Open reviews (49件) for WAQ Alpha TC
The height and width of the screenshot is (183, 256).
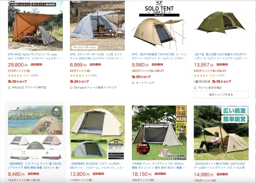(x=35, y=75)
